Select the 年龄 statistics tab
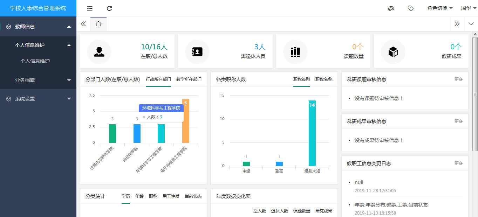Image resolution: width=478 pixels, height=217 pixels. point(139,196)
